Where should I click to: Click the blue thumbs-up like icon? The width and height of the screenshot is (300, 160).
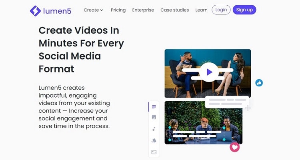click(x=259, y=83)
